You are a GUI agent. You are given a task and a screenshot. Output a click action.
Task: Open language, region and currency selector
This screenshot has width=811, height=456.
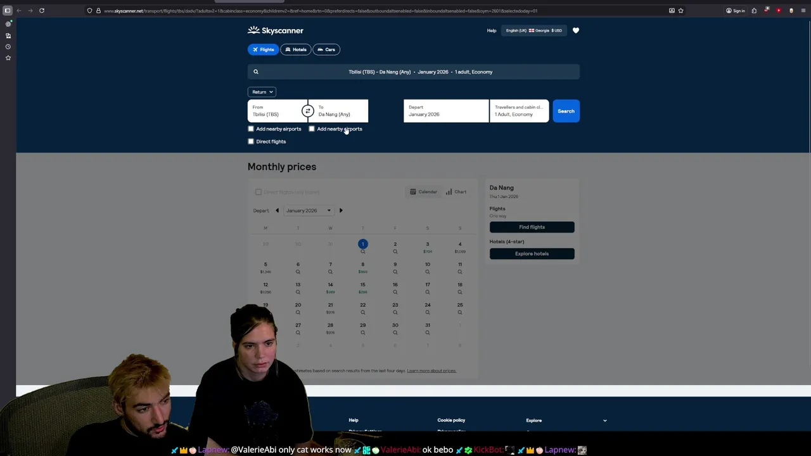pos(534,30)
